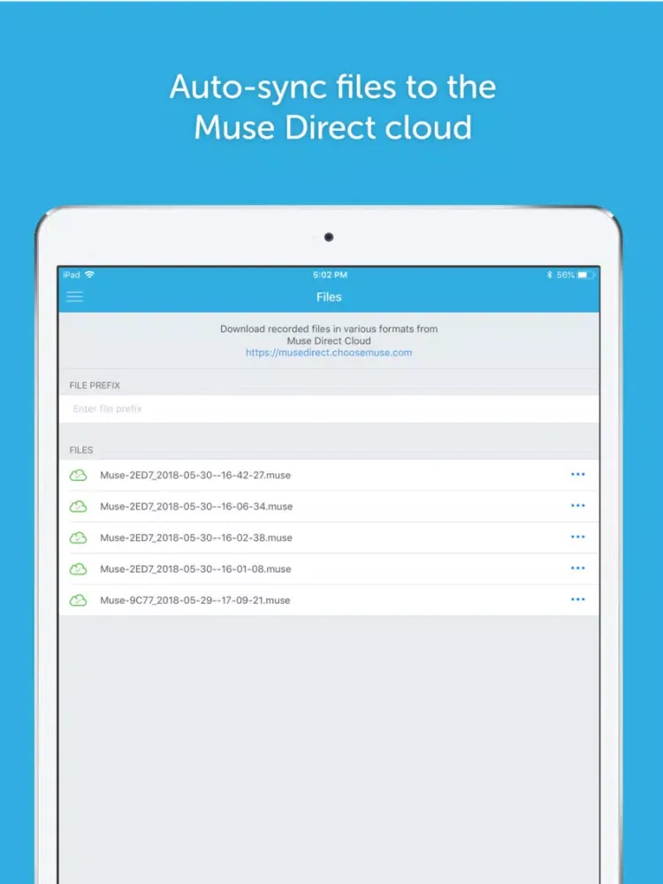Image resolution: width=663 pixels, height=884 pixels.
Task: Open the musedirect.choosemuse.com link
Action: click(x=329, y=353)
